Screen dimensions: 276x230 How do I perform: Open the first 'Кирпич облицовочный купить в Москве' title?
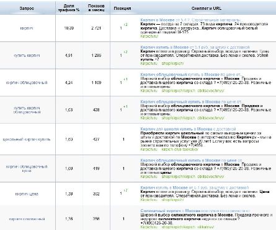pyautogui.click(x=180, y=74)
